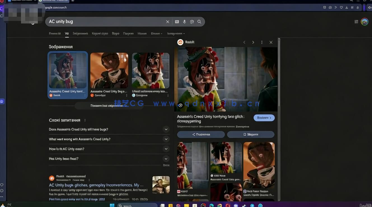Open three-dot menu in Reddit preview panel
The width and height of the screenshot is (372, 207).
tap(262, 42)
